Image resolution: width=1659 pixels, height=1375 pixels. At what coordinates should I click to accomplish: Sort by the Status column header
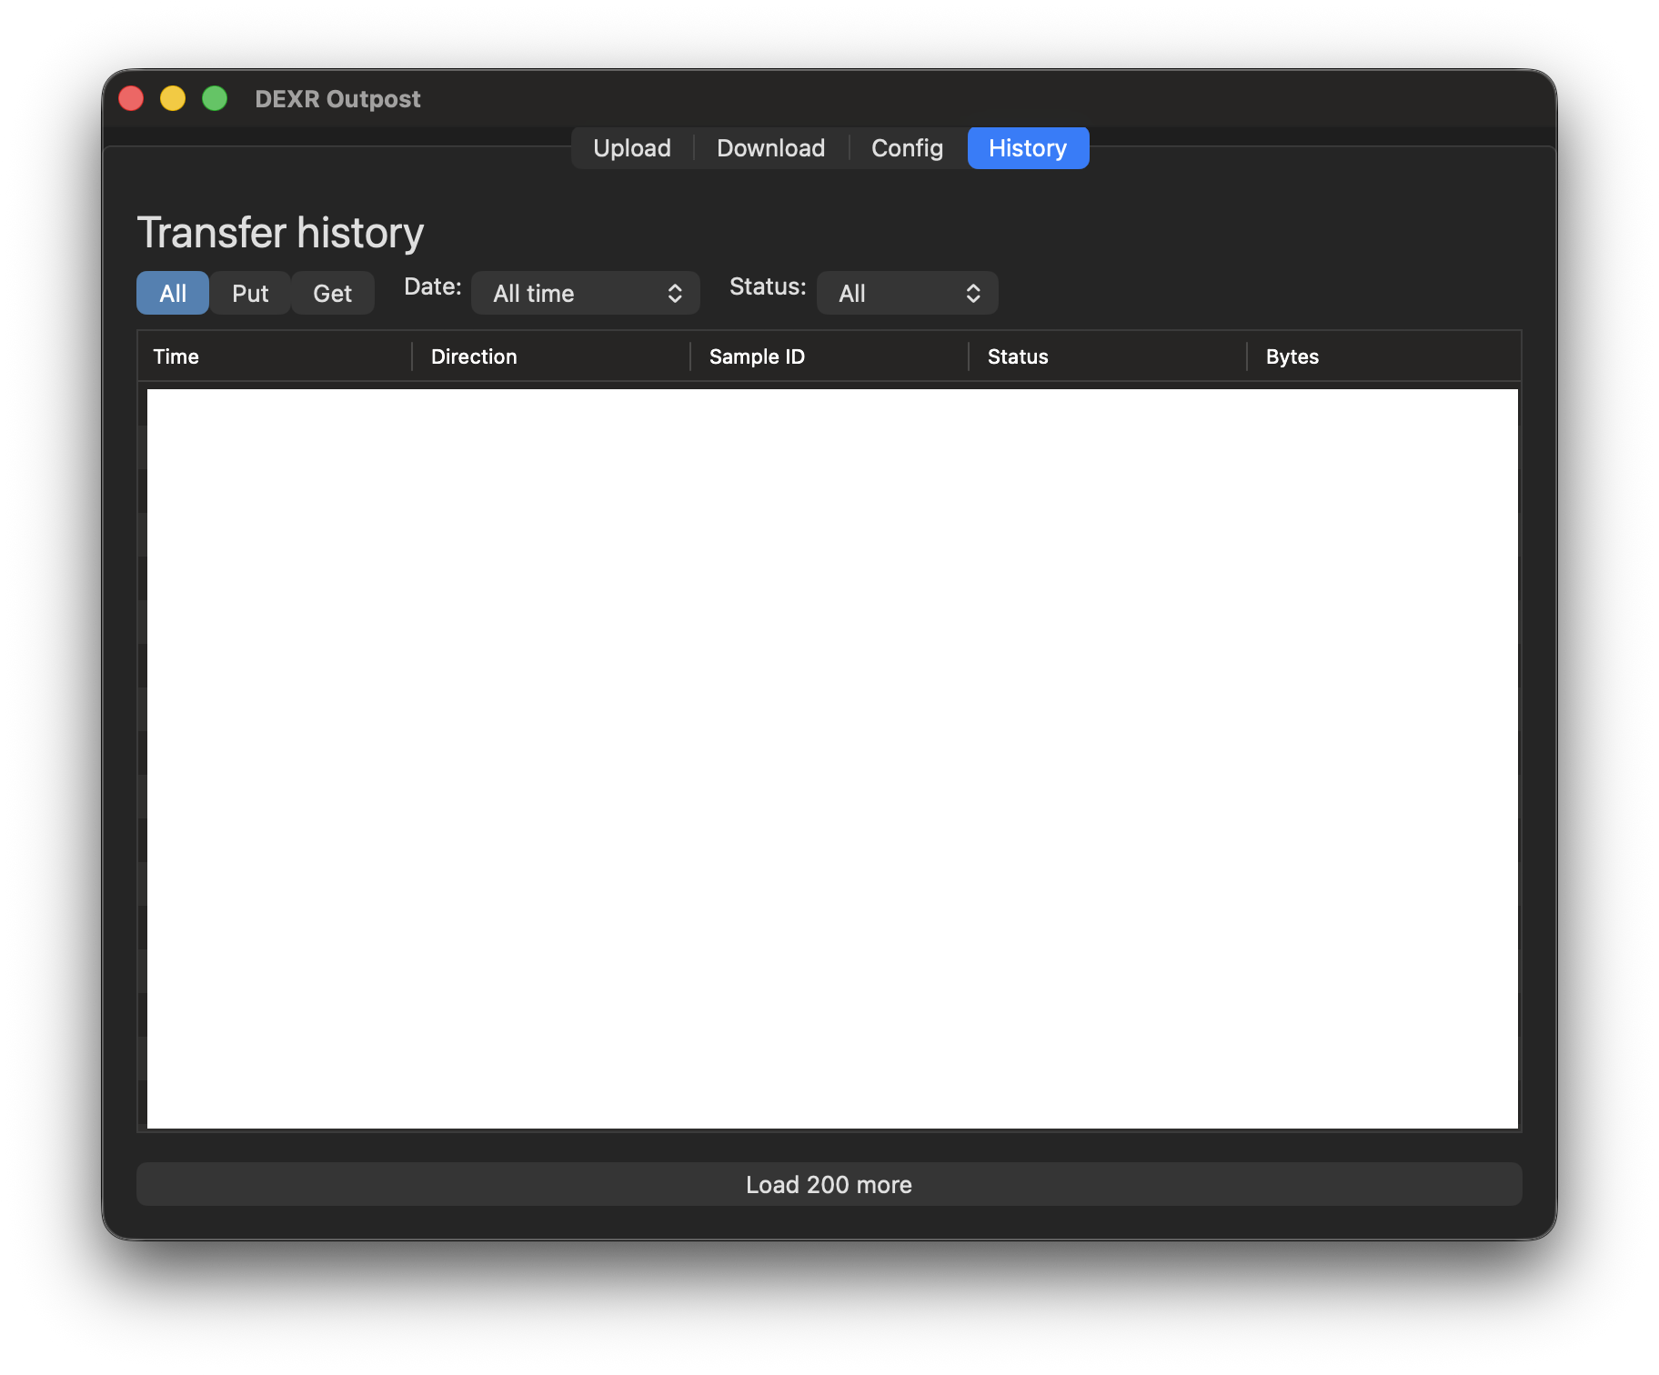1108,356
